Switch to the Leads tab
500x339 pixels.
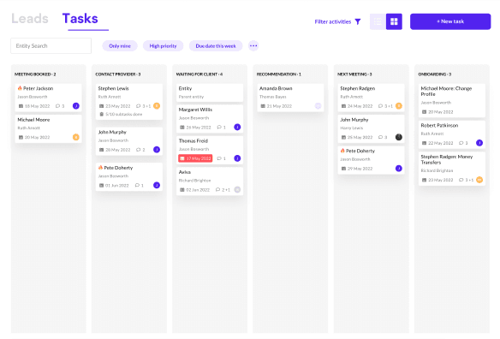(30, 19)
